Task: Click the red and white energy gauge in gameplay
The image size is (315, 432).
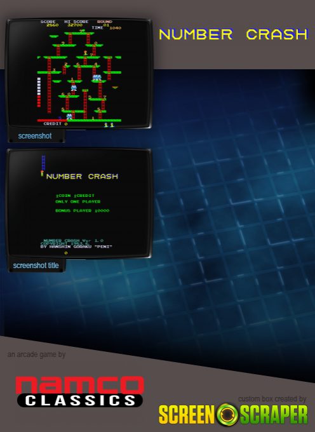Action: pyautogui.click(x=39, y=92)
